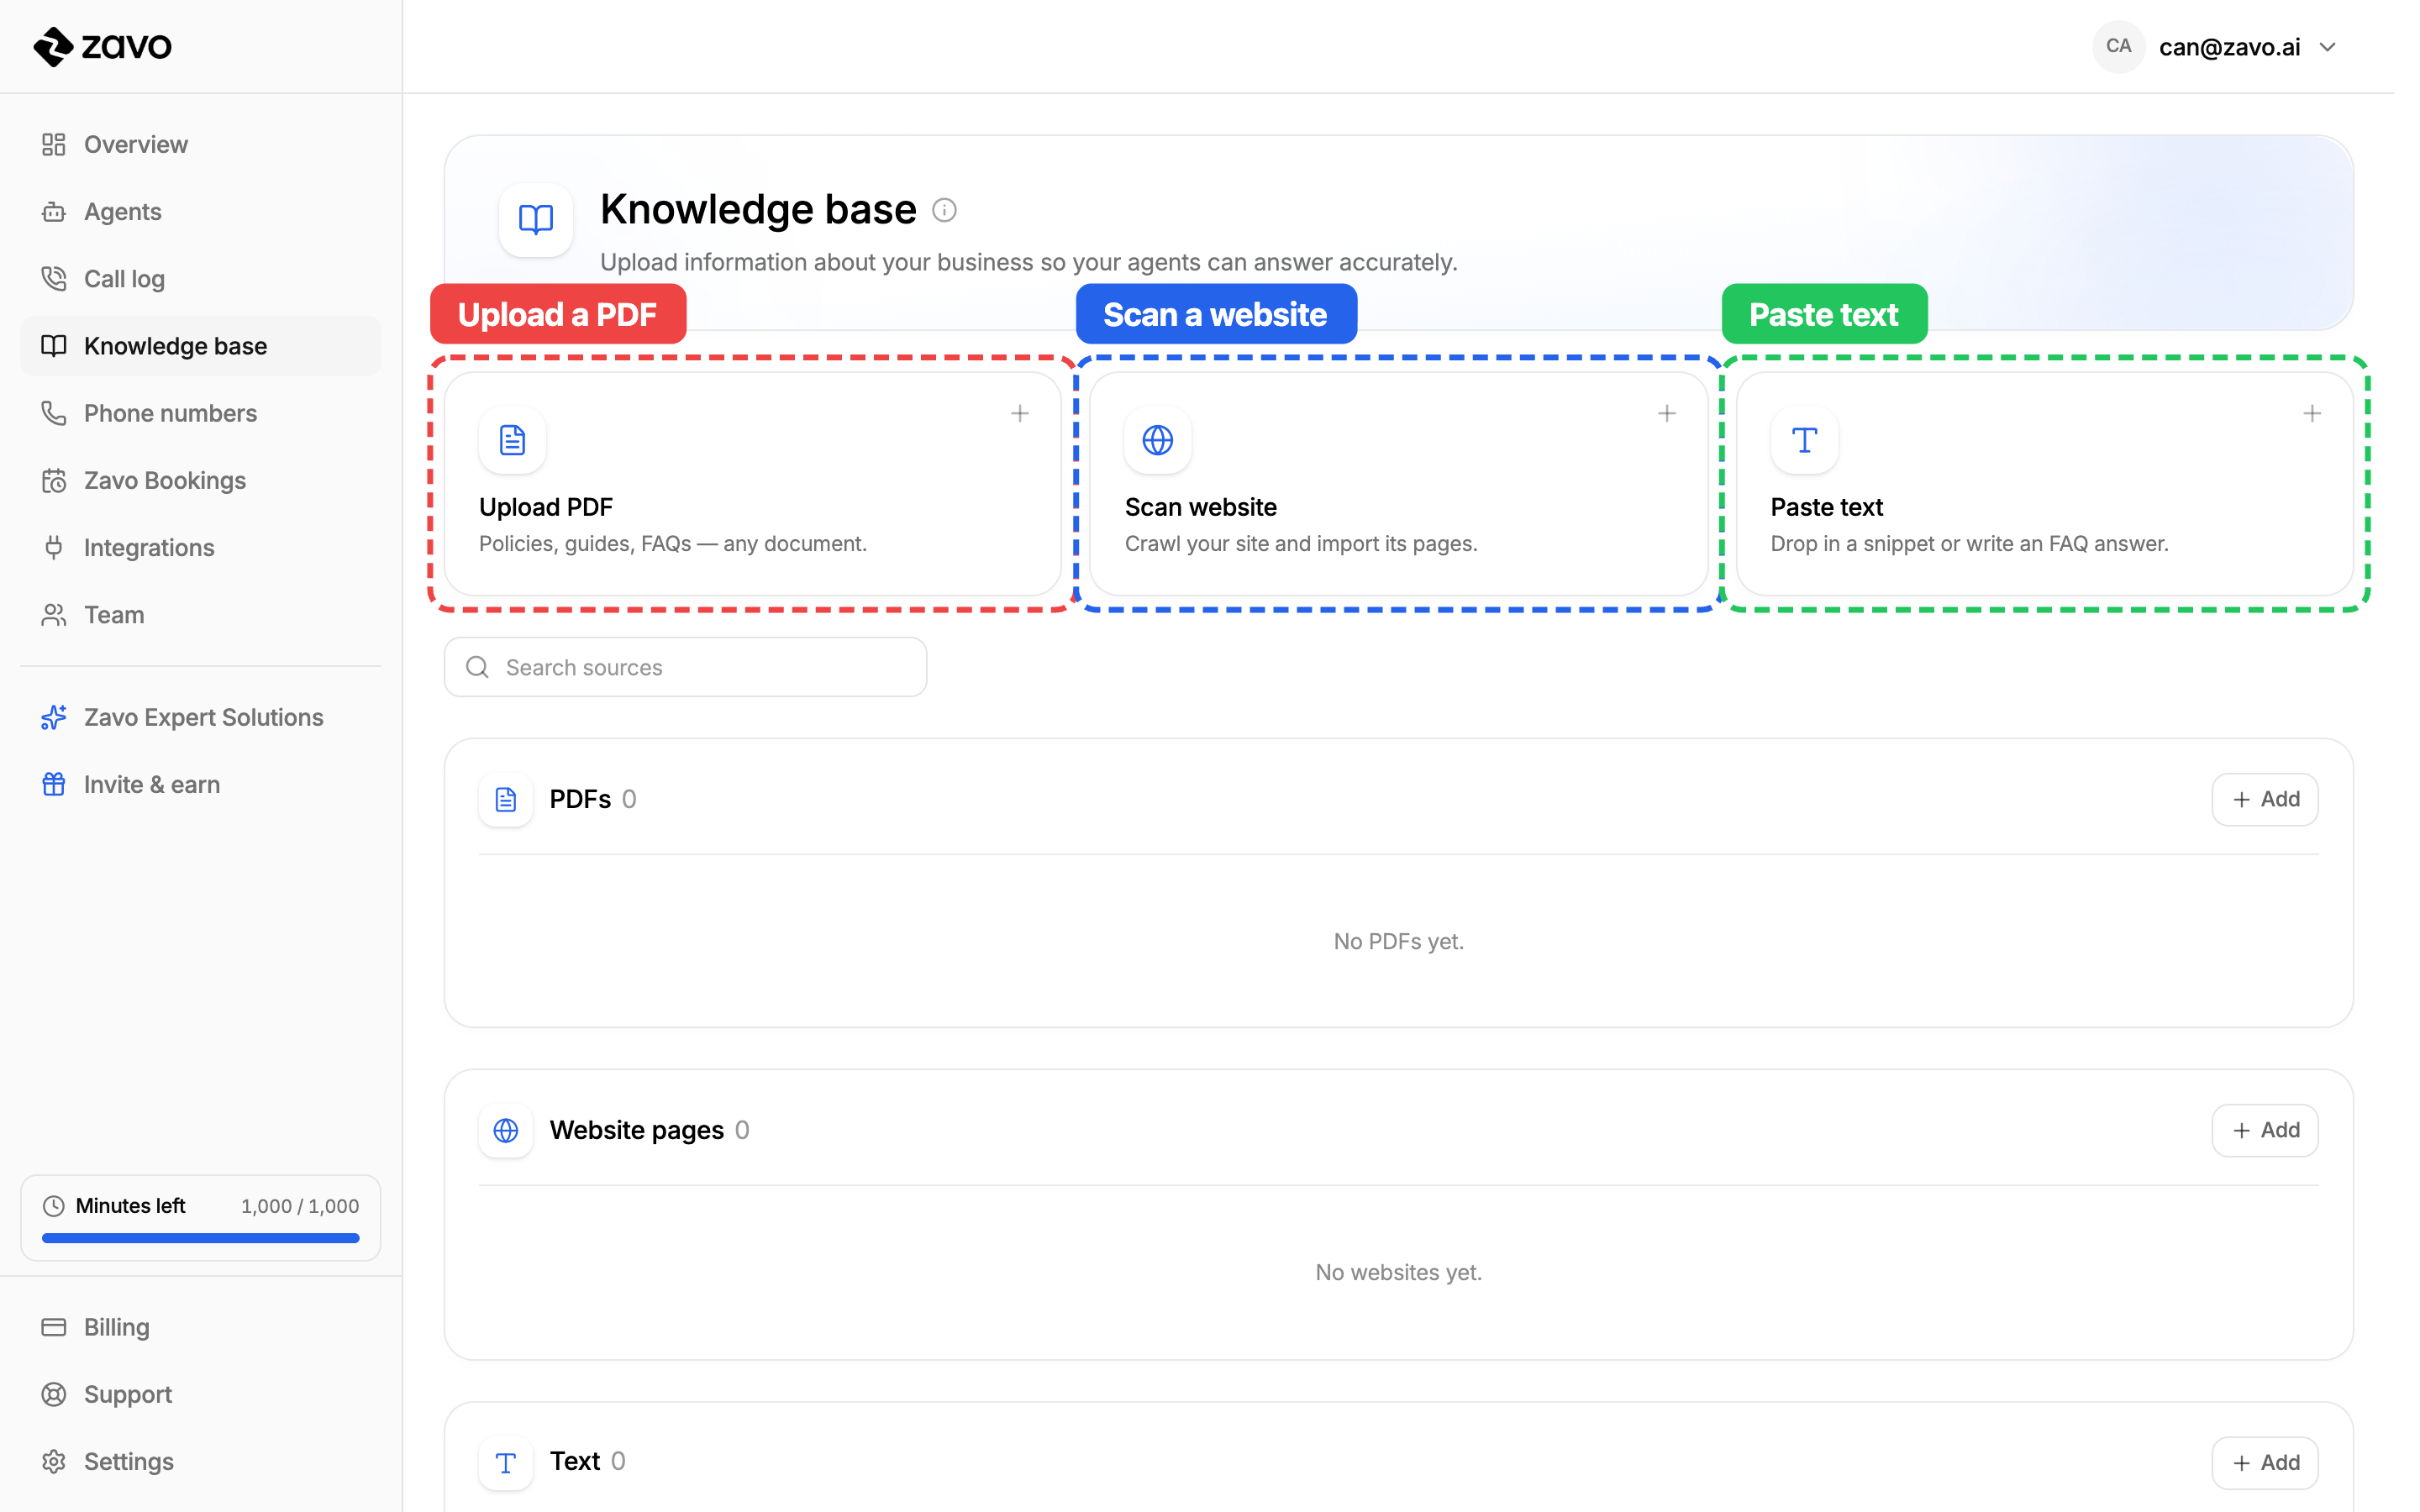Screen dimensions: 2420x1512
Task: Click the Minutes left progress bar
Action: tap(200, 1238)
